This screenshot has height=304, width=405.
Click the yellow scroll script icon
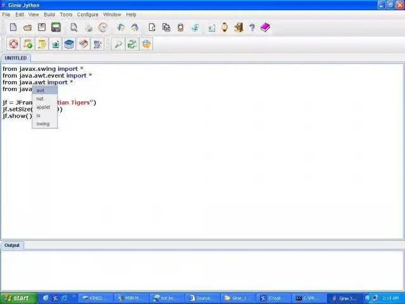pyautogui.click(x=42, y=44)
